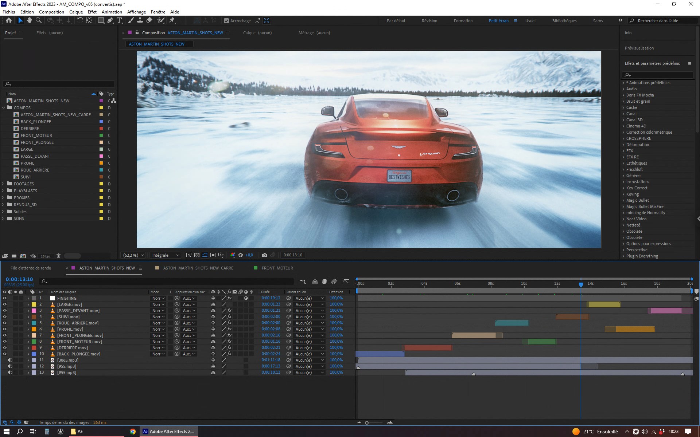Click the region of interest icon
700x437 pixels.
(213, 255)
